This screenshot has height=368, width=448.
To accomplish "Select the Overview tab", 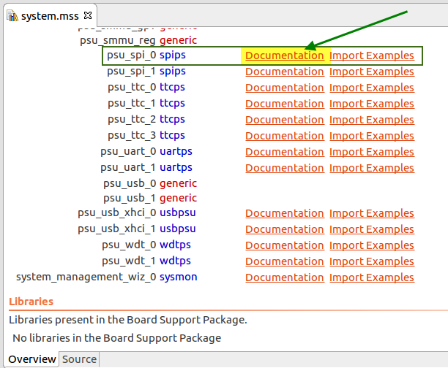I will click(32, 359).
